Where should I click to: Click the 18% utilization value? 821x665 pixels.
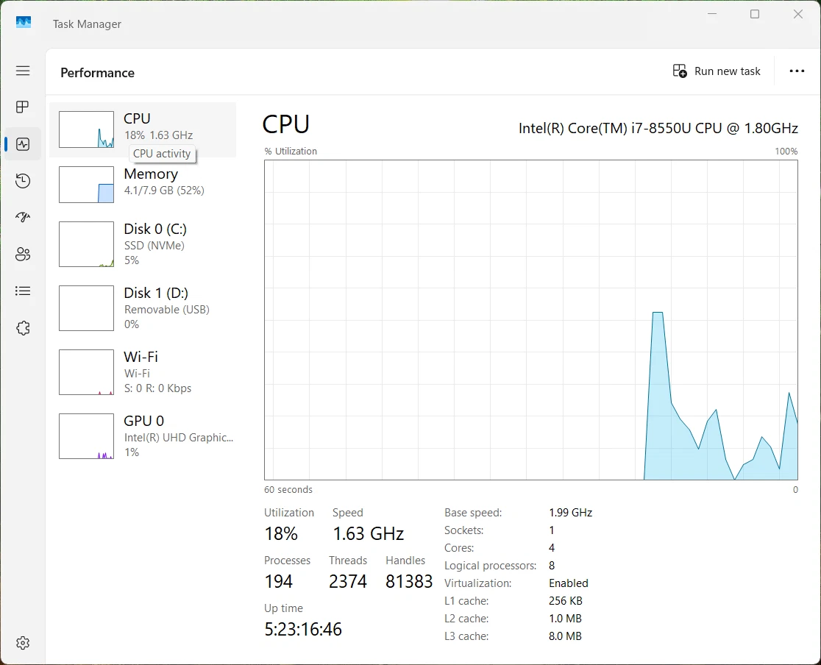[281, 533]
